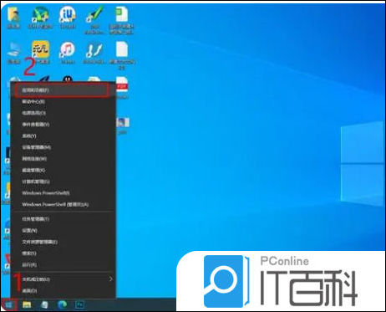Select the red PDF file desktop icon

click(x=122, y=88)
